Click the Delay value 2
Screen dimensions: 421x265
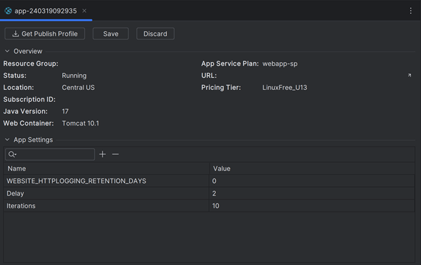[x=214, y=194]
